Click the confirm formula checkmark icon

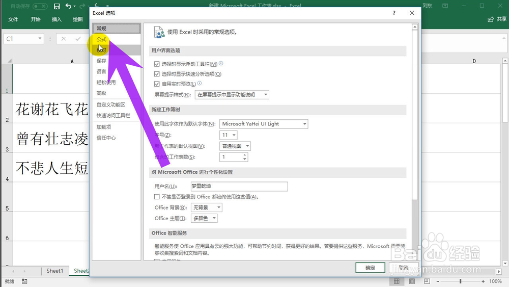pyautogui.click(x=78, y=39)
